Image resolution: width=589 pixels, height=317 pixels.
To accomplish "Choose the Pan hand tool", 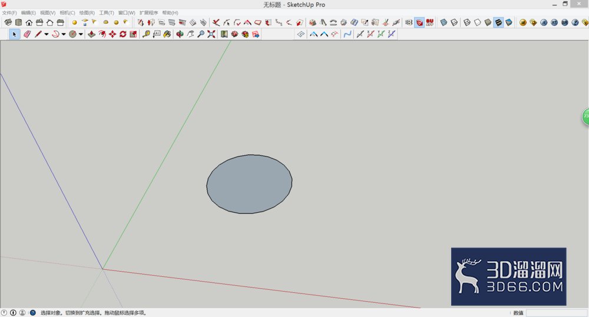I will (x=190, y=34).
